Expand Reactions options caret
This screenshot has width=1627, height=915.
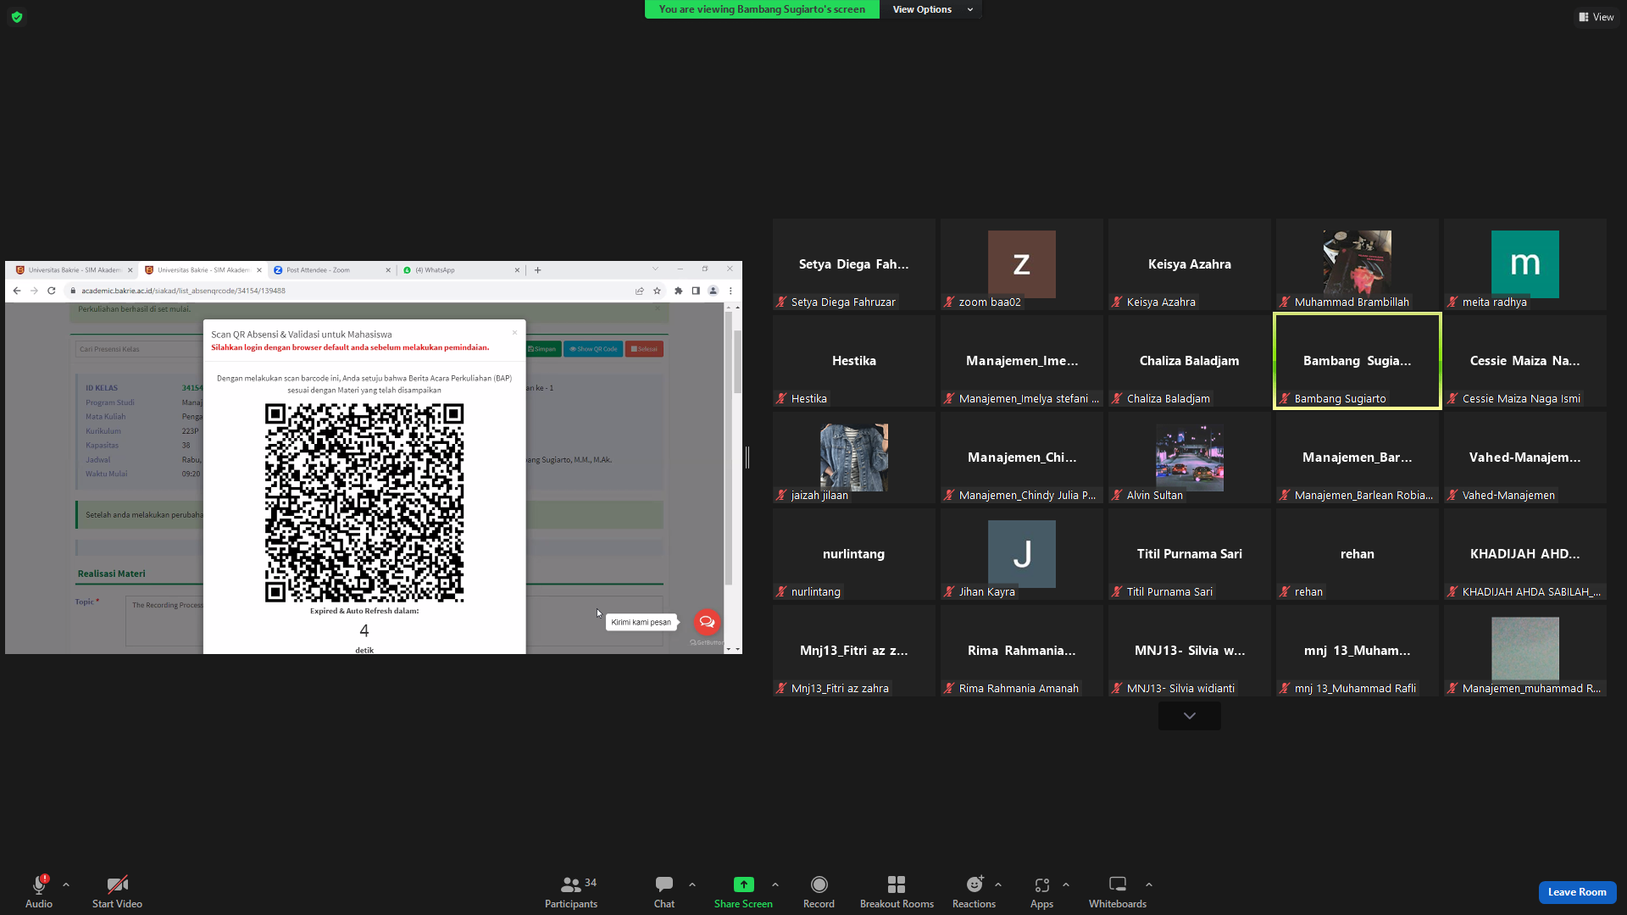pyautogui.click(x=998, y=884)
